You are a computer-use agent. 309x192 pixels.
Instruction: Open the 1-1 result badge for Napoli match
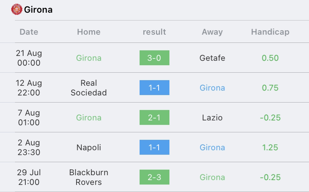point(154,147)
